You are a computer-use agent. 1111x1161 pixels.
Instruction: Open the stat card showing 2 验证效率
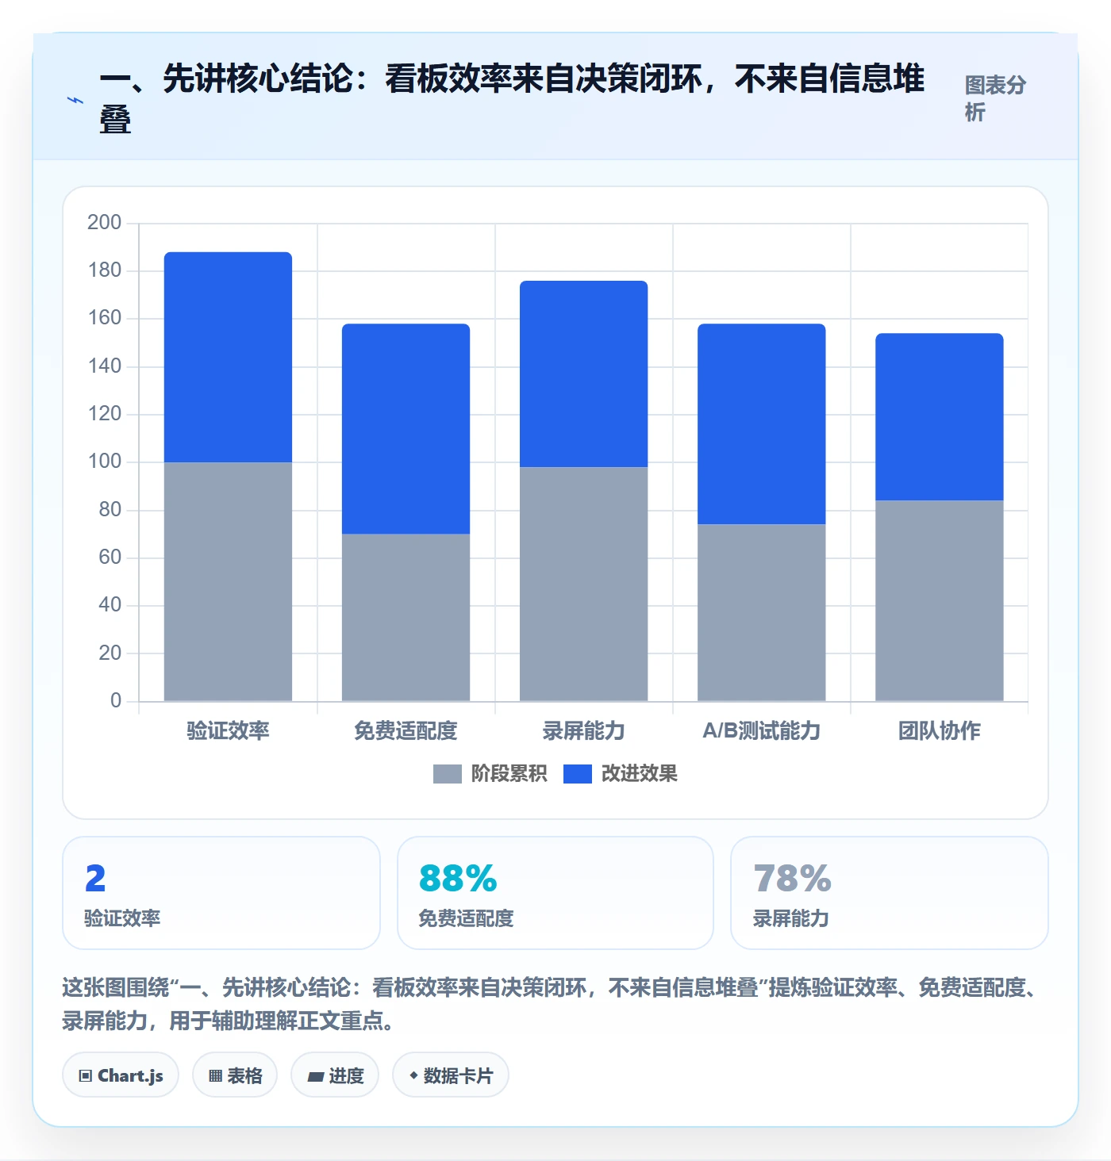(x=221, y=893)
